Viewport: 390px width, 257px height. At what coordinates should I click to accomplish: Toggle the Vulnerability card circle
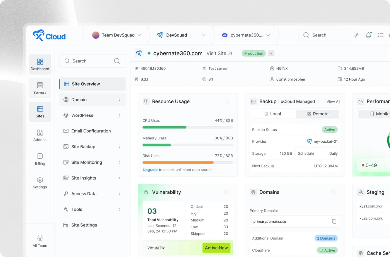(x=226, y=192)
